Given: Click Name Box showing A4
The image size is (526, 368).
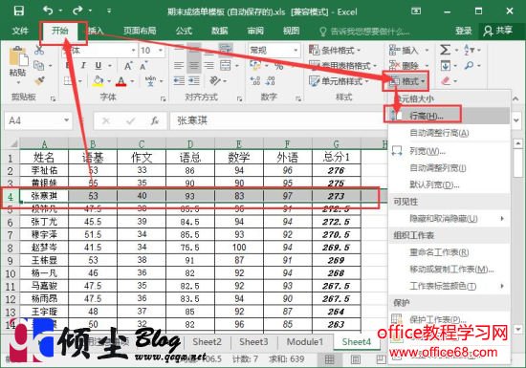Looking at the screenshot, I should coord(37,120).
